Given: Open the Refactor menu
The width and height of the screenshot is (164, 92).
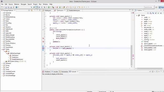Looking at the screenshot, I should (17, 4).
